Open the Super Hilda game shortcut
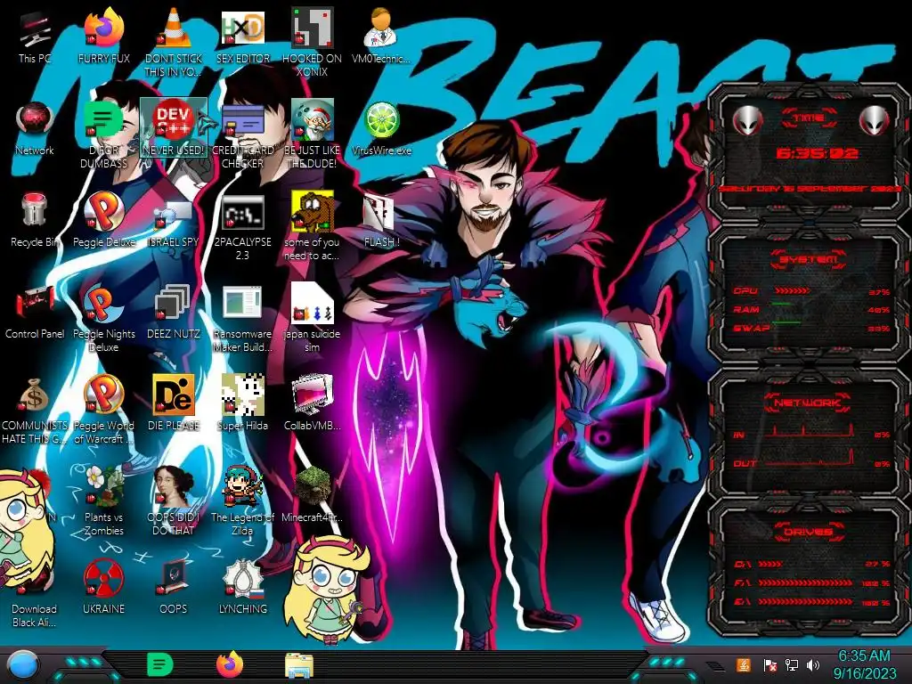 [x=242, y=403]
